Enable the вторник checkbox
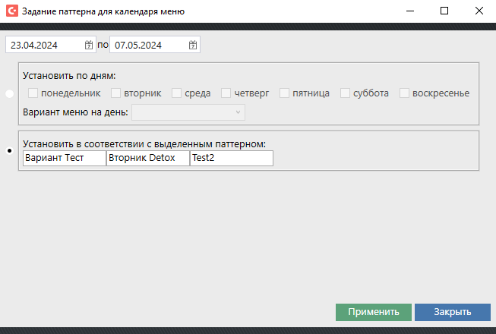Viewport: 496px width, 334px height. [x=116, y=93]
